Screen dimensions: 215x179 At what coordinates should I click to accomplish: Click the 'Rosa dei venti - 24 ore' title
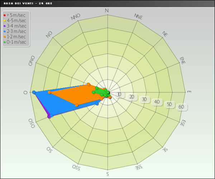point(28,4)
